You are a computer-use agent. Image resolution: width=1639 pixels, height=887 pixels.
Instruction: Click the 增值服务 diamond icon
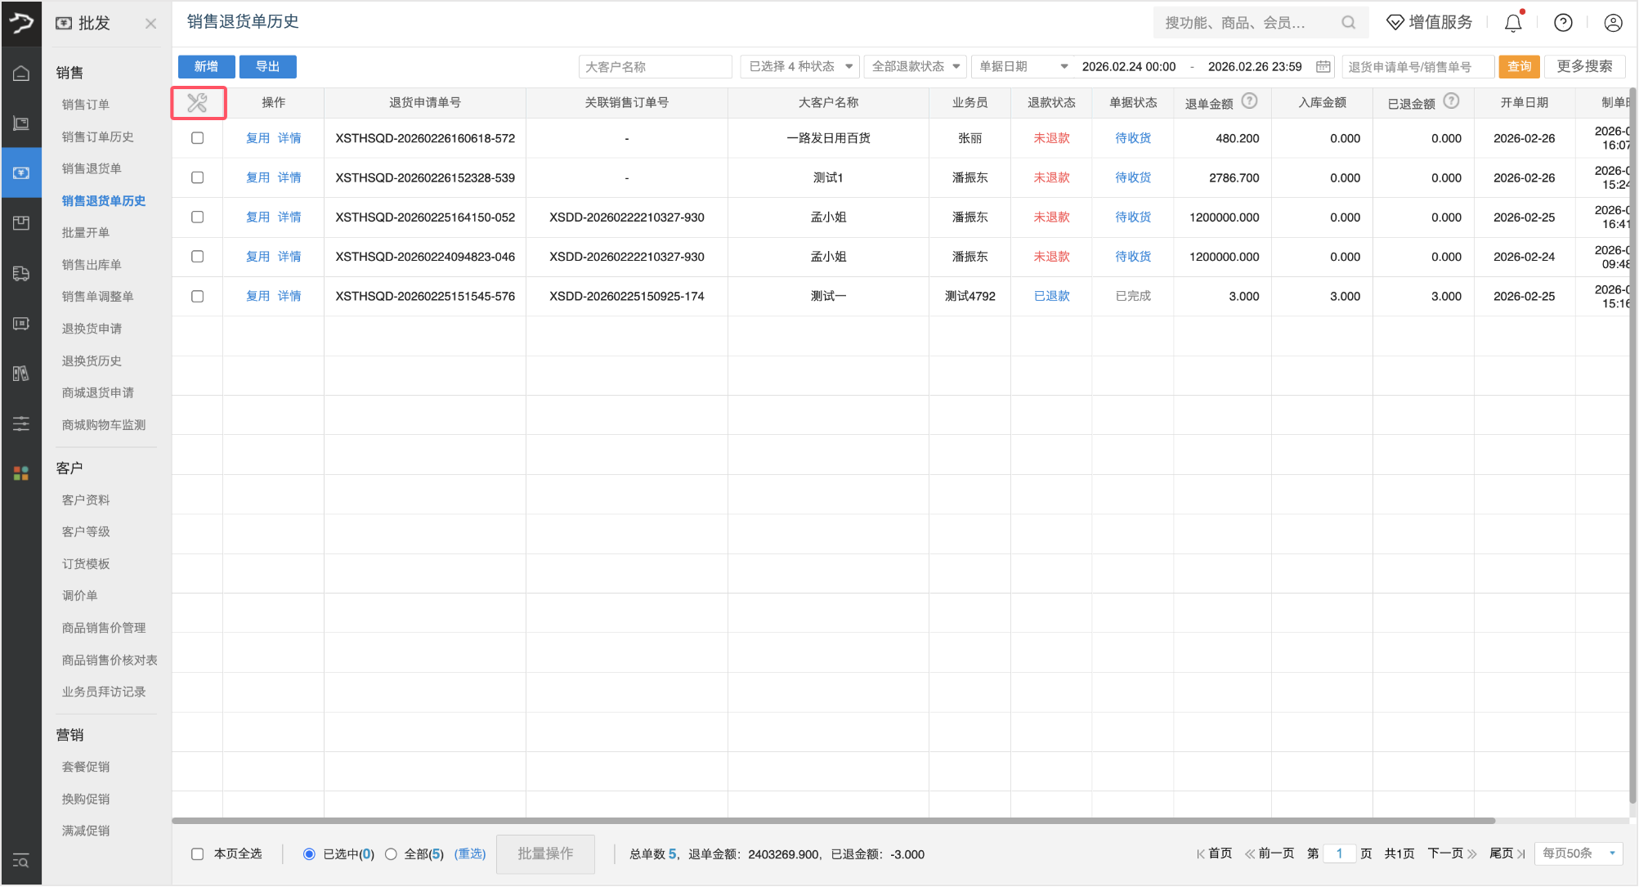[x=1395, y=22]
